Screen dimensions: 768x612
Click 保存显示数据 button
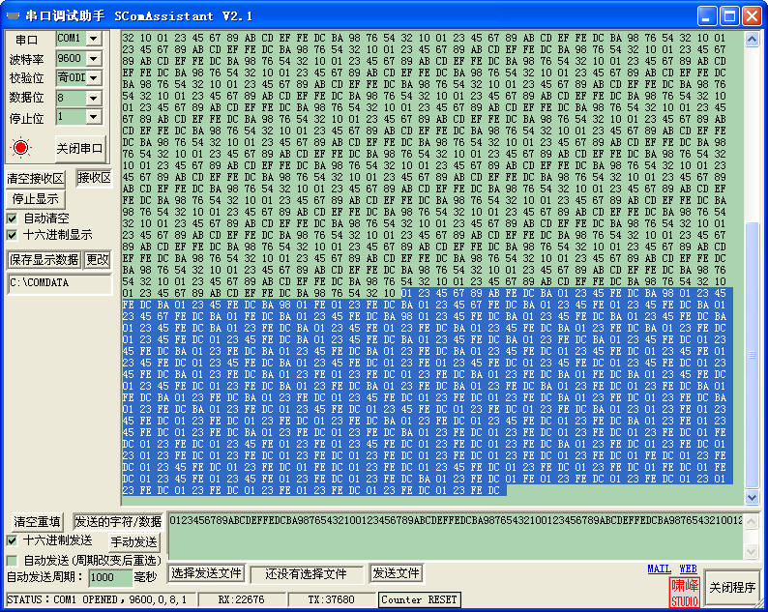point(44,259)
